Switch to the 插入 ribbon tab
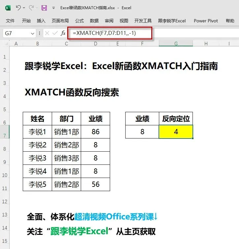Image resolution: width=239 pixels, height=249 pixels. coord(41,21)
